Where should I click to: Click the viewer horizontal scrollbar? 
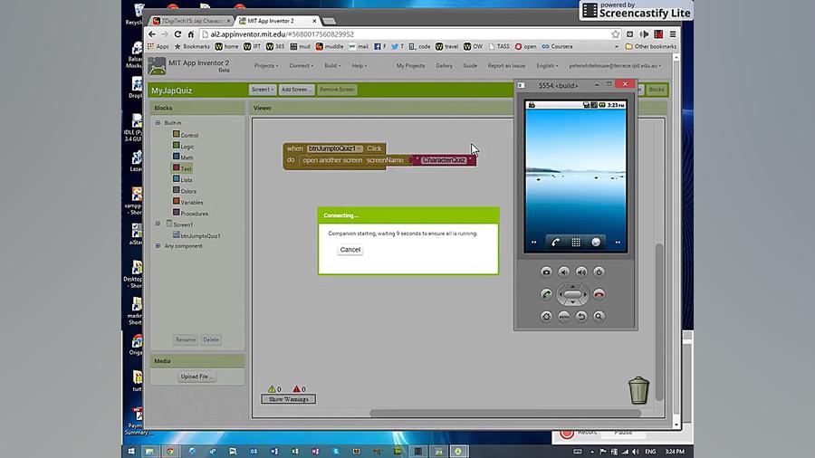click(x=505, y=414)
